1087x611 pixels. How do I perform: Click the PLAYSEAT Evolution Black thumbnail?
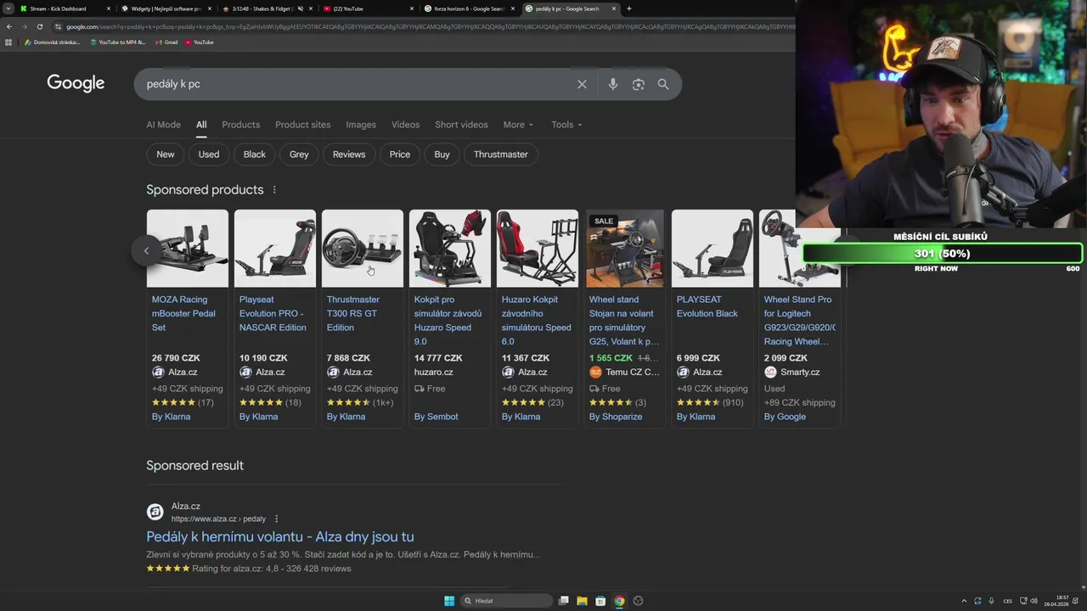click(712, 249)
